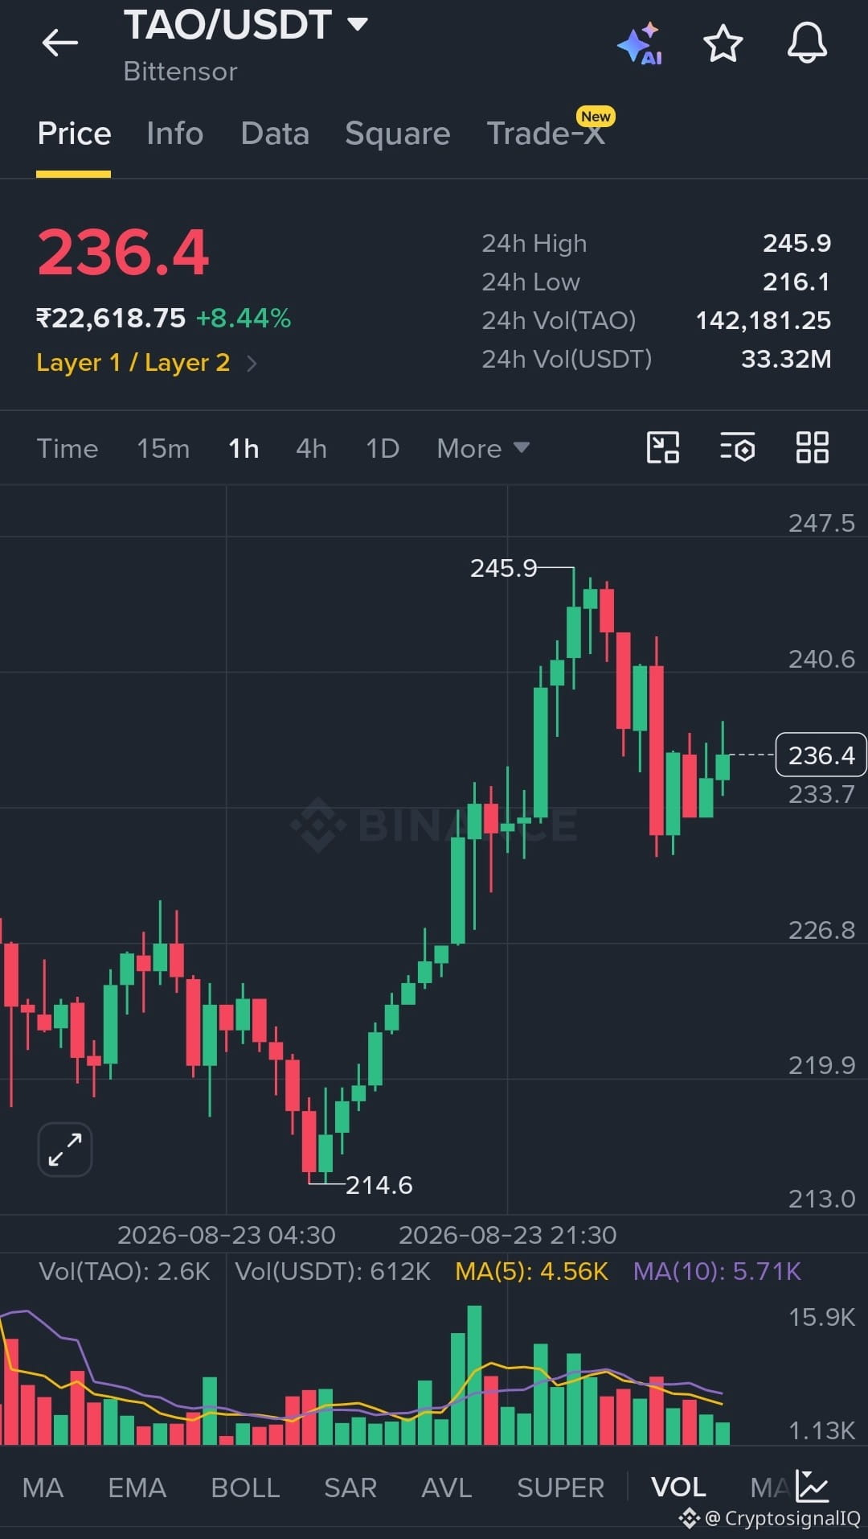This screenshot has height=1539, width=868.
Task: Enable the AVL indicator
Action: pos(447,1488)
